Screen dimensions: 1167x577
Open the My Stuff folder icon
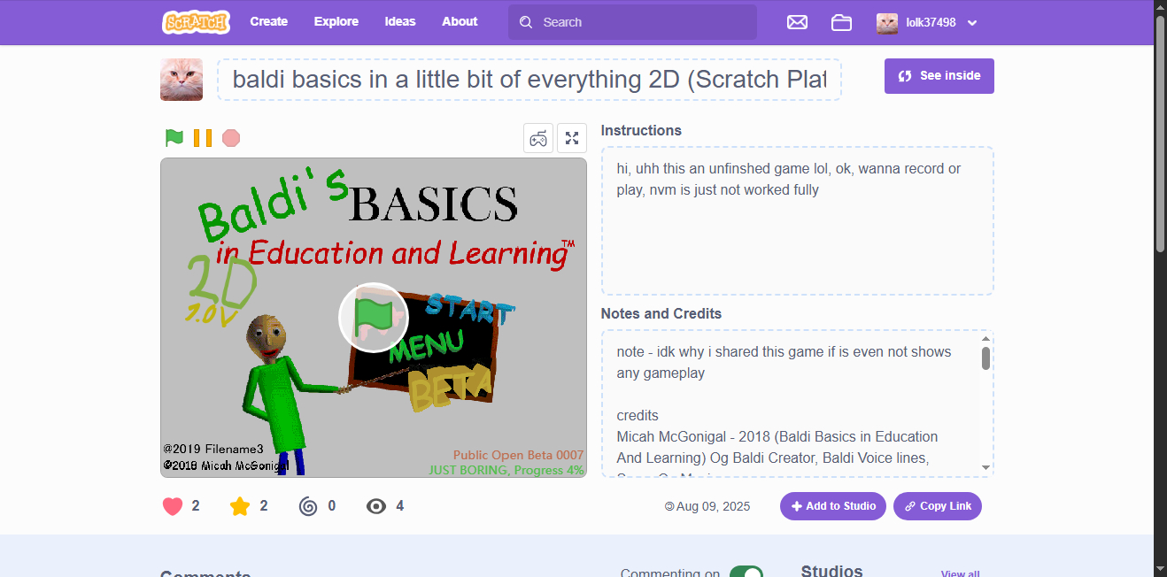click(x=841, y=22)
